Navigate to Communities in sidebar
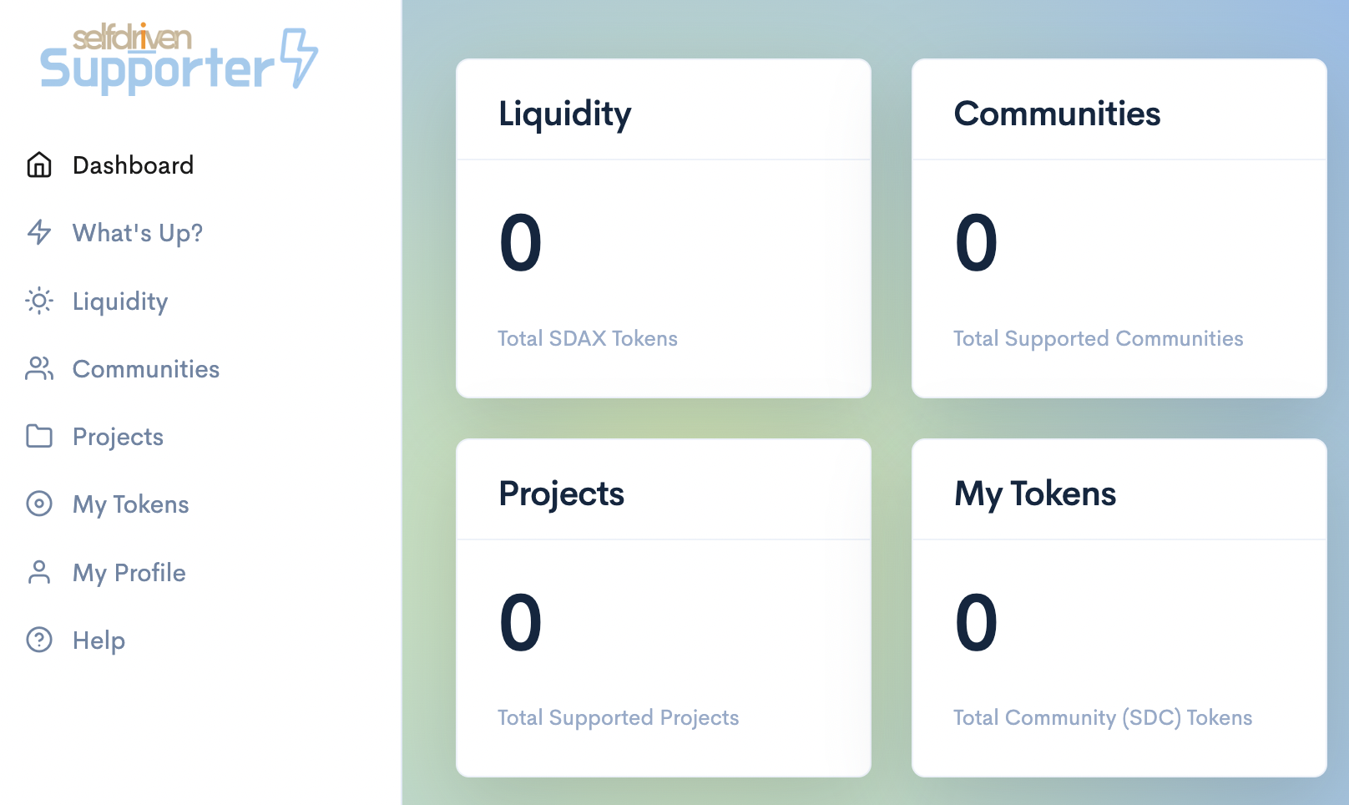The image size is (1349, 805). coord(146,369)
